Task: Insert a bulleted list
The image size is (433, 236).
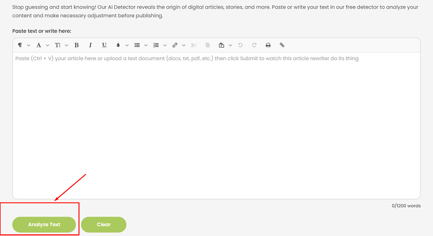Action: tap(137, 45)
